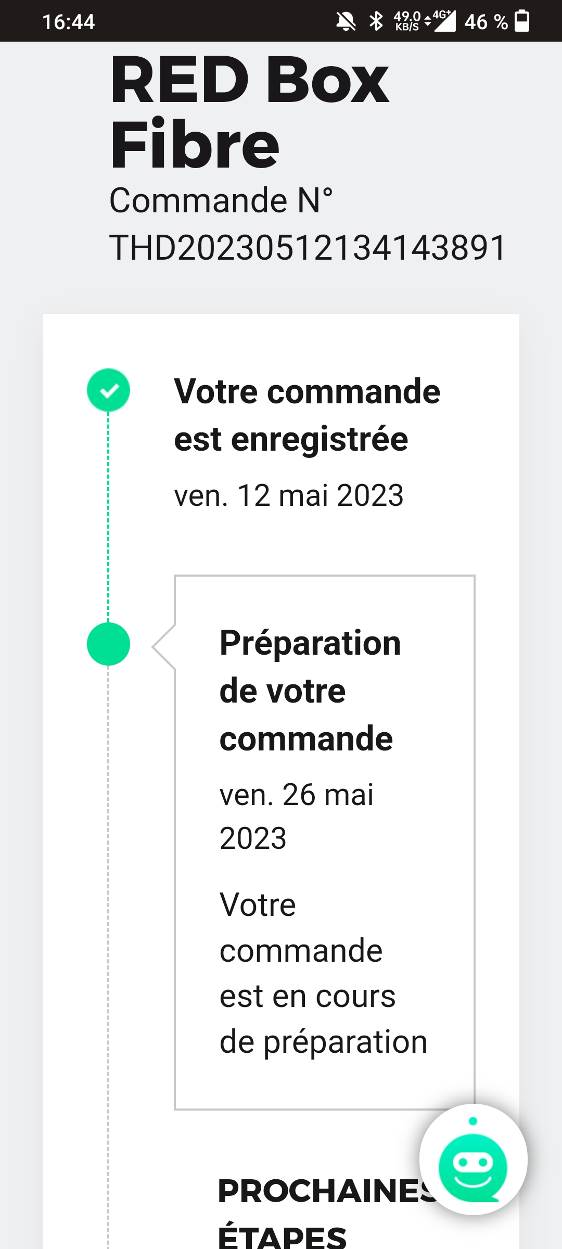The width and height of the screenshot is (562, 1249).
Task: Tap the "RED Box Fibre" page title
Action: click(x=250, y=112)
